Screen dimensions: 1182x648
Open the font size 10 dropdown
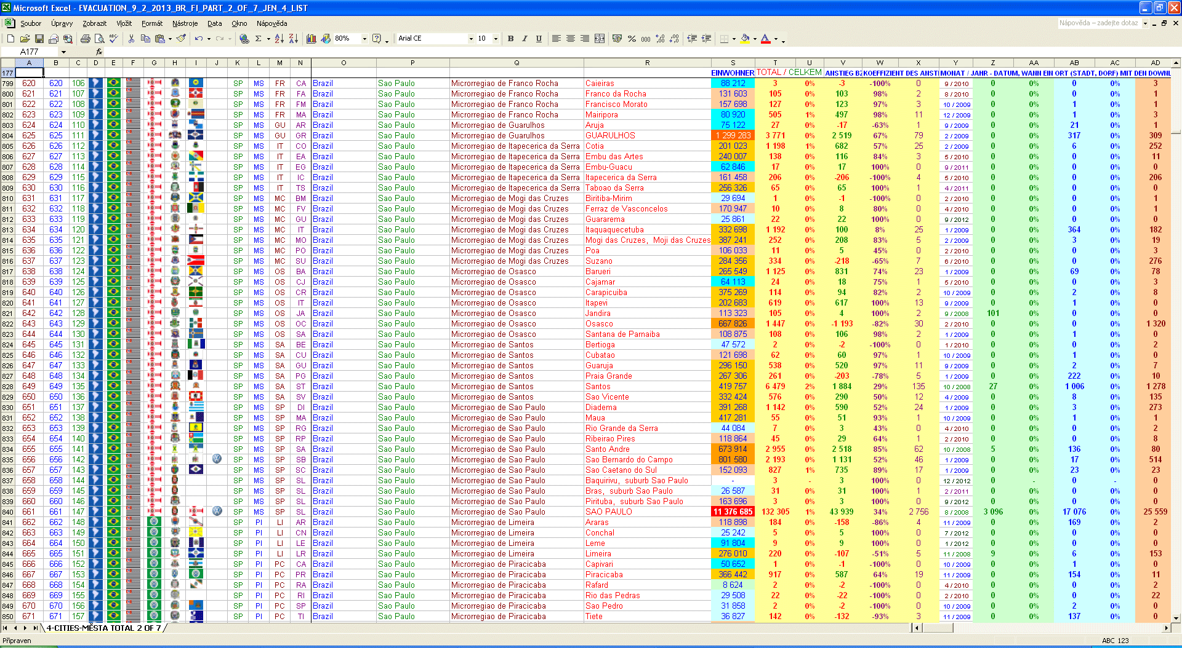(496, 39)
